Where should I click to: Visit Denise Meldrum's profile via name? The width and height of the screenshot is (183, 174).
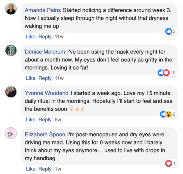pos(45,52)
